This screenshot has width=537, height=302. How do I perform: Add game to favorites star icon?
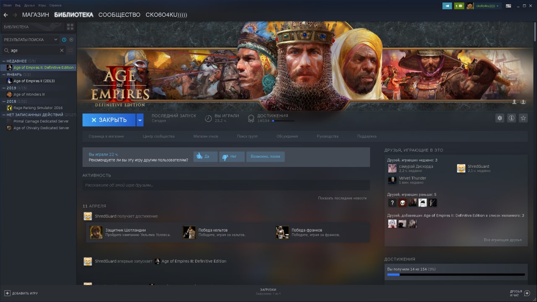pyautogui.click(x=523, y=118)
